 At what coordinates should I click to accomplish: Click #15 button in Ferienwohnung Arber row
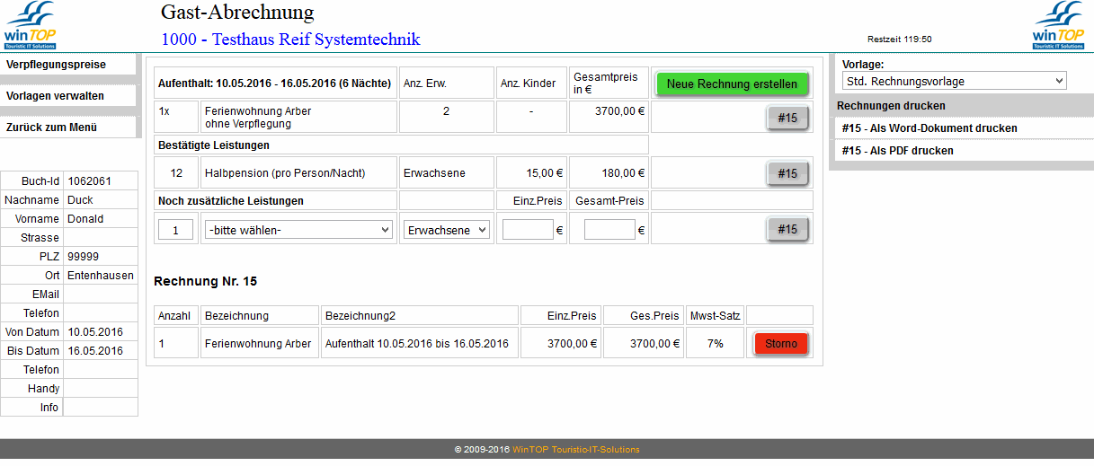[x=787, y=118]
